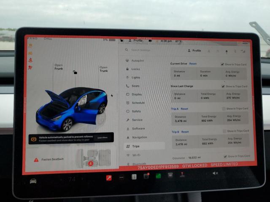Open the Service settings menu
The width and height of the screenshot is (270, 202).
coord(135,120)
